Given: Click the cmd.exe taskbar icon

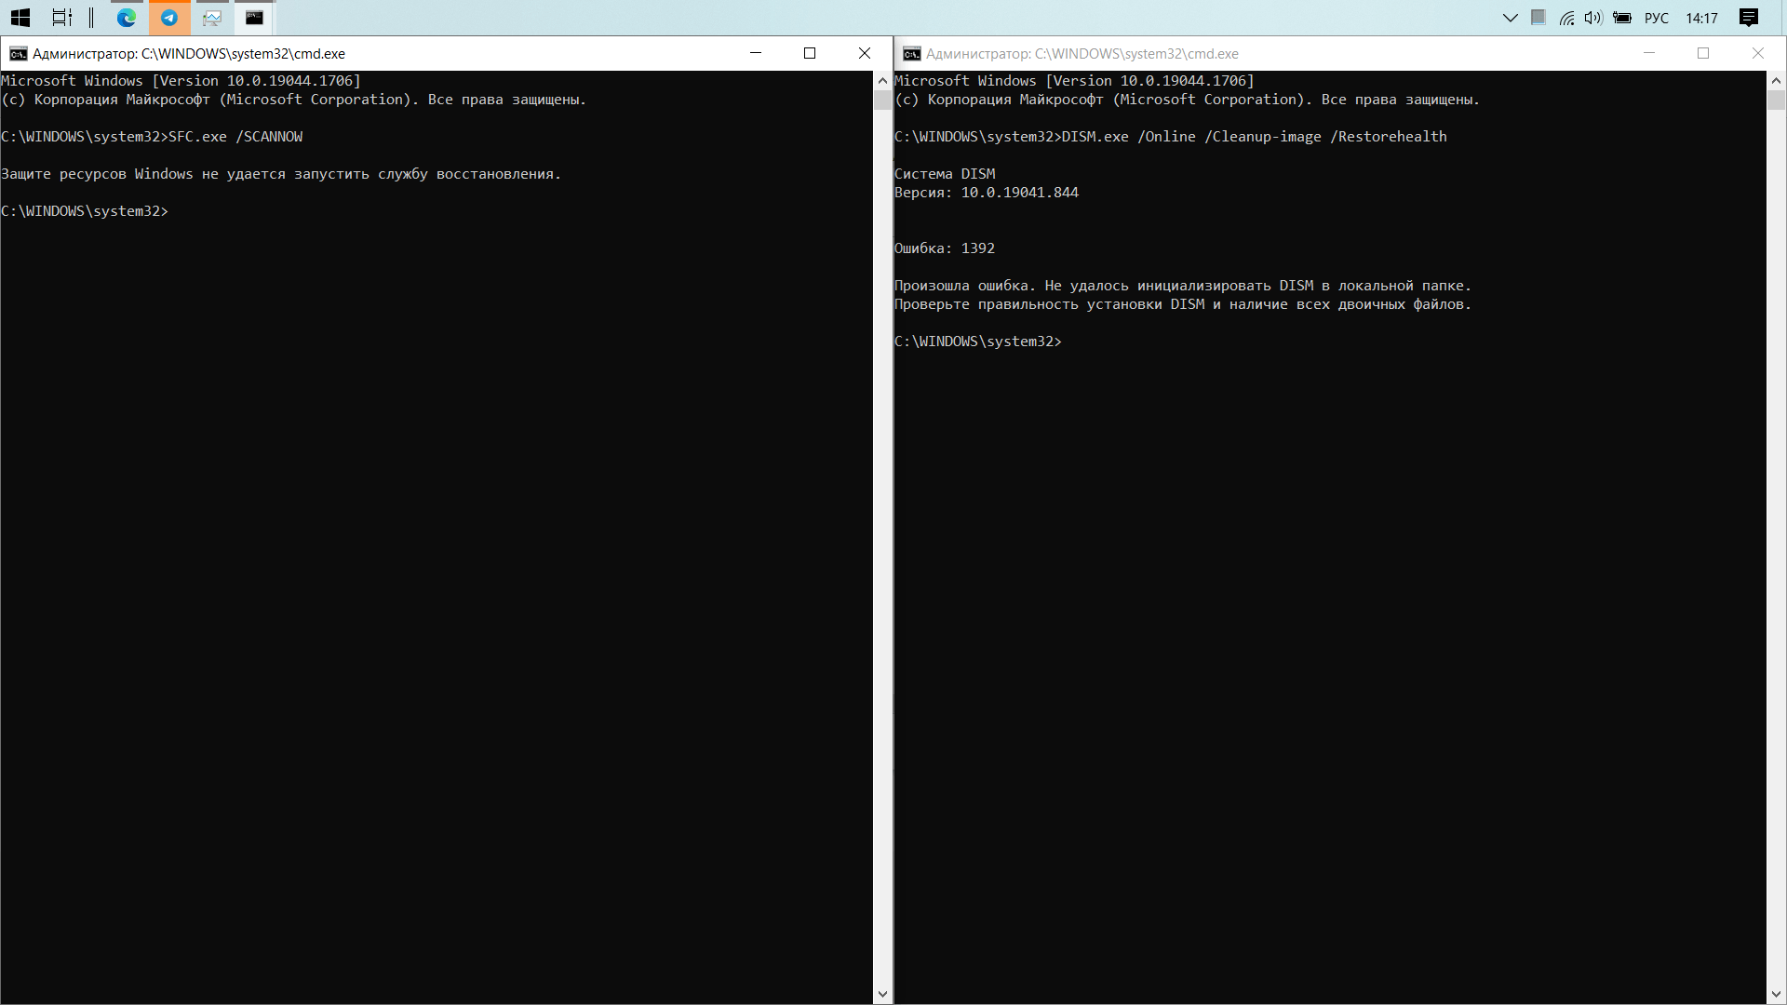Looking at the screenshot, I should [254, 18].
